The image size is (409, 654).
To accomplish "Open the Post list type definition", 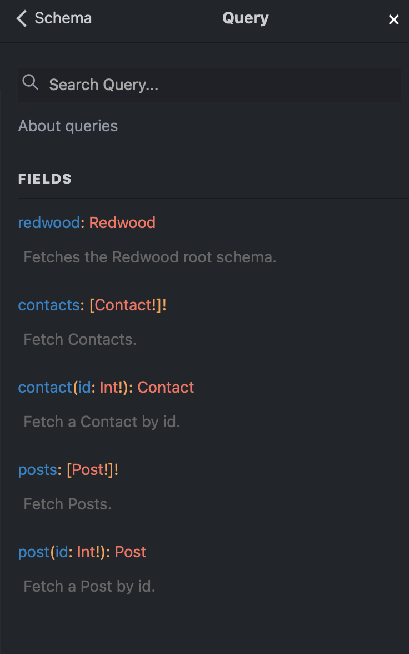I will (92, 469).
